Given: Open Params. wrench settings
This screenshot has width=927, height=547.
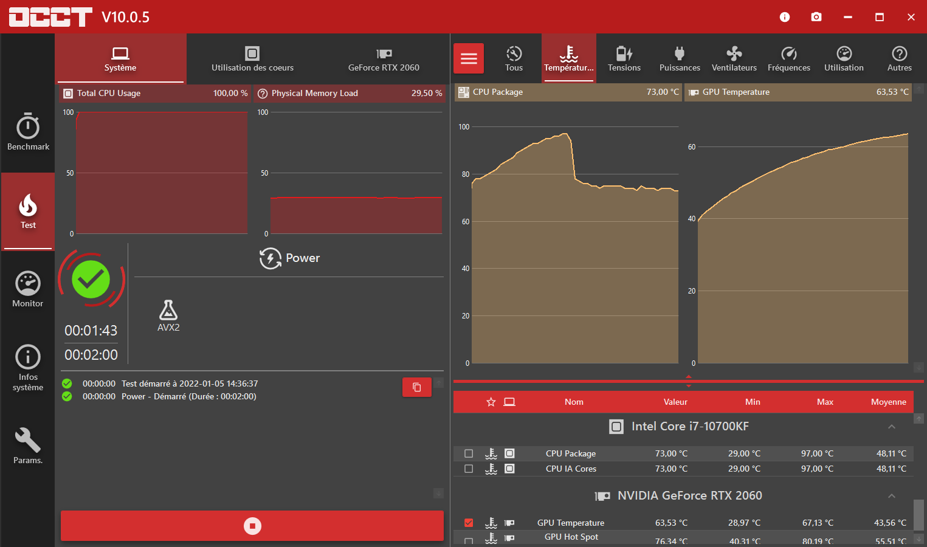Looking at the screenshot, I should (28, 446).
